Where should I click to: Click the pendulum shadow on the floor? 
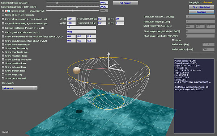tap(79, 111)
